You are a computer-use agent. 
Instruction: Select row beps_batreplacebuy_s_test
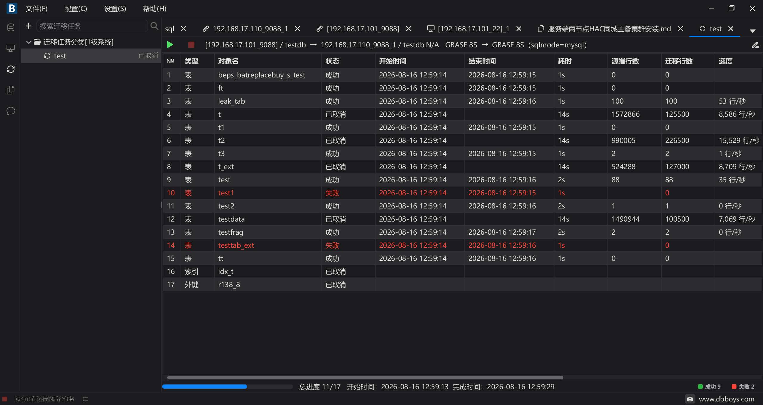point(463,75)
